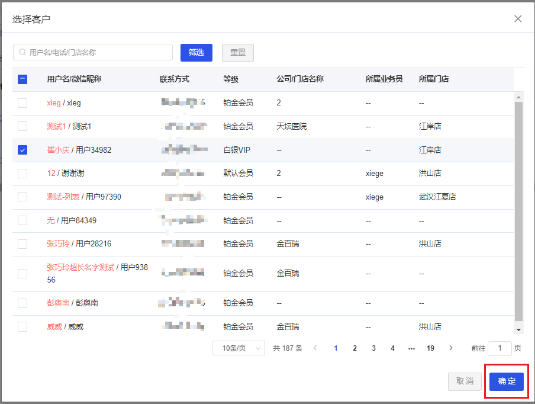Image resolution: width=535 pixels, height=404 pixels.
Task: Click the 重置 reset button
Action: [237, 53]
